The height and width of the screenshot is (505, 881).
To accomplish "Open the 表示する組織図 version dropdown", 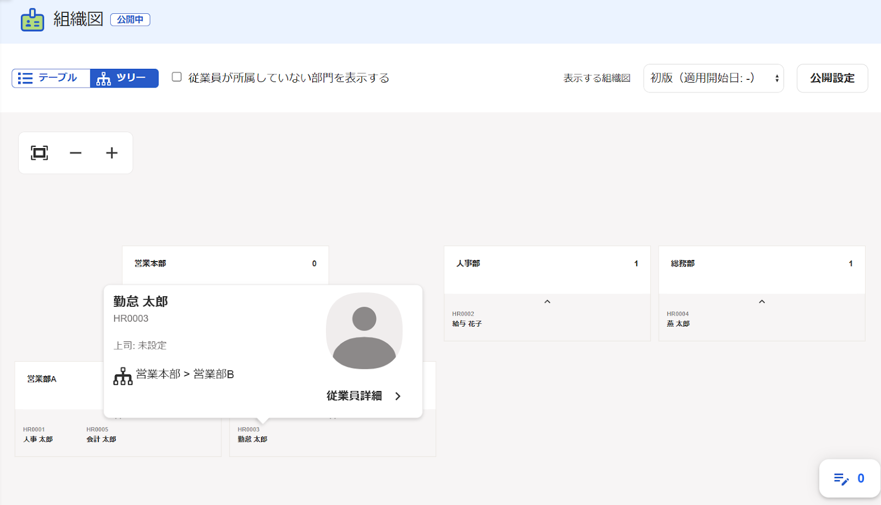I will click(714, 78).
